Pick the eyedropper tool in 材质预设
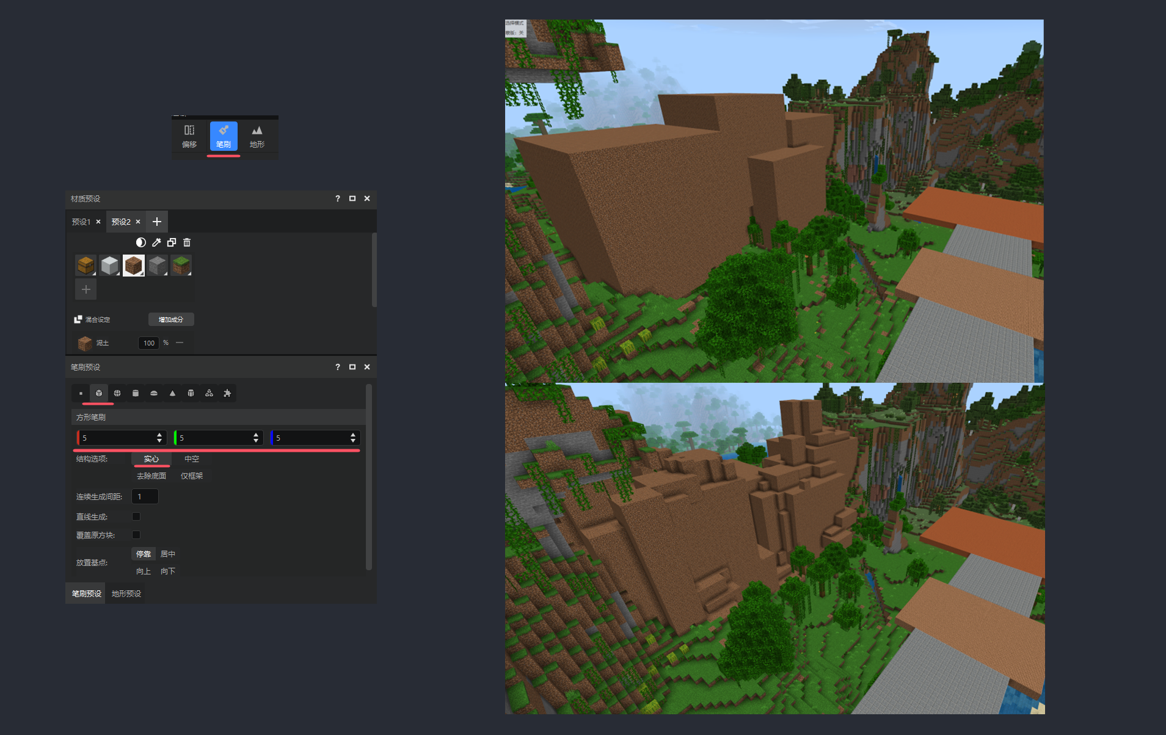Viewport: 1166px width, 735px height. point(156,242)
